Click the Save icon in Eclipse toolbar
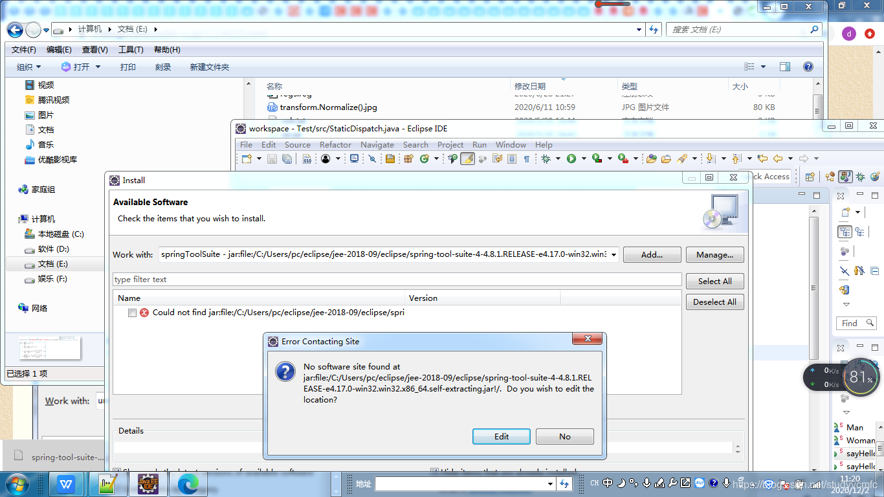This screenshot has height=497, width=884. [x=272, y=159]
